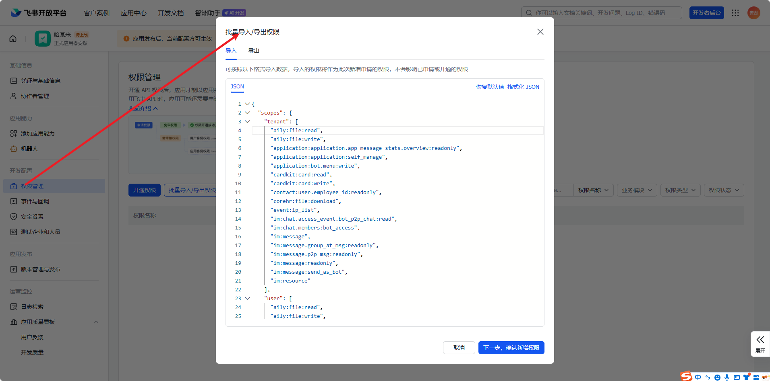Open the apps grid menu icon

pyautogui.click(x=735, y=13)
